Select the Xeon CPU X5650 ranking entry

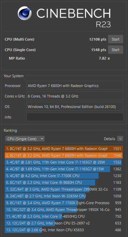pyautogui.click(x=64, y=230)
